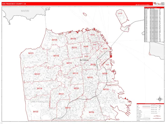Select ZIP code label 94124
This screenshot has height=124, width=166.
click(106, 89)
